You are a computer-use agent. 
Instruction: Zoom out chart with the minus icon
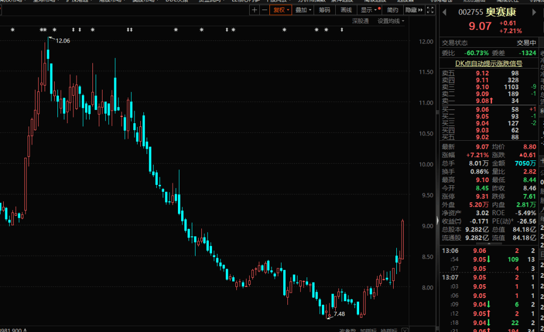coord(263,10)
